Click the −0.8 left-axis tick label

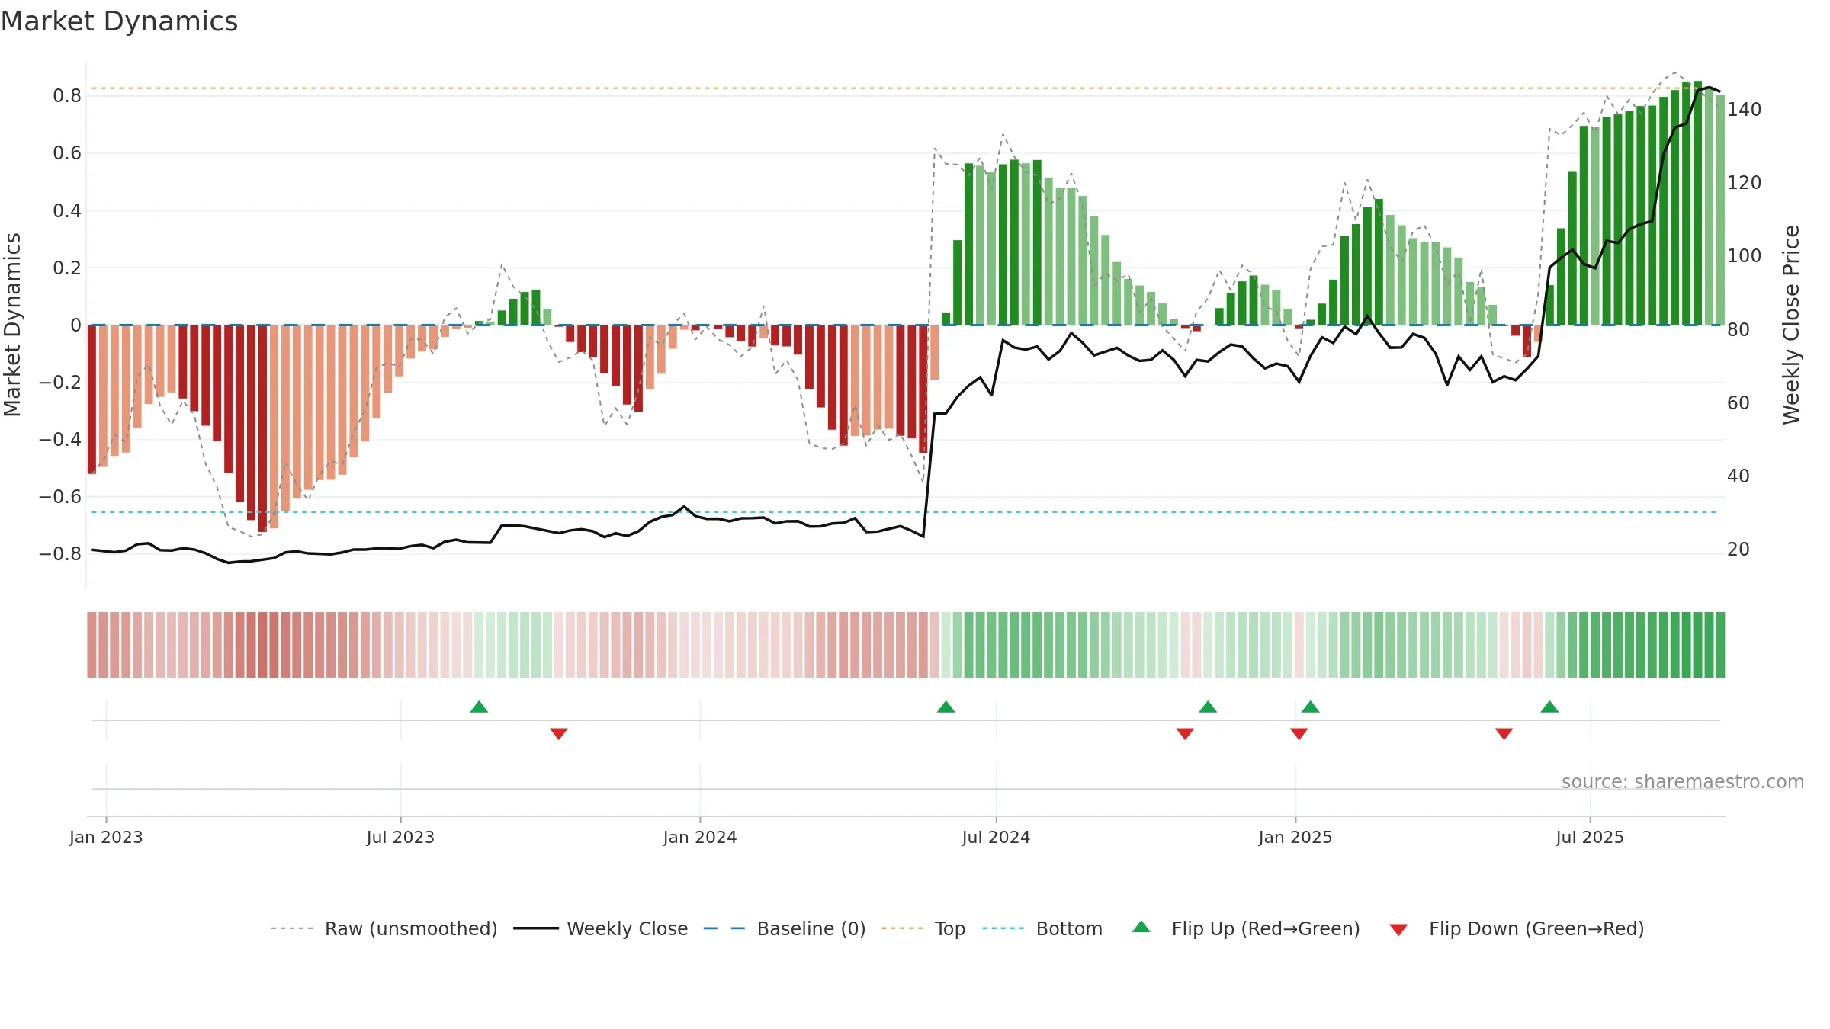pos(60,553)
